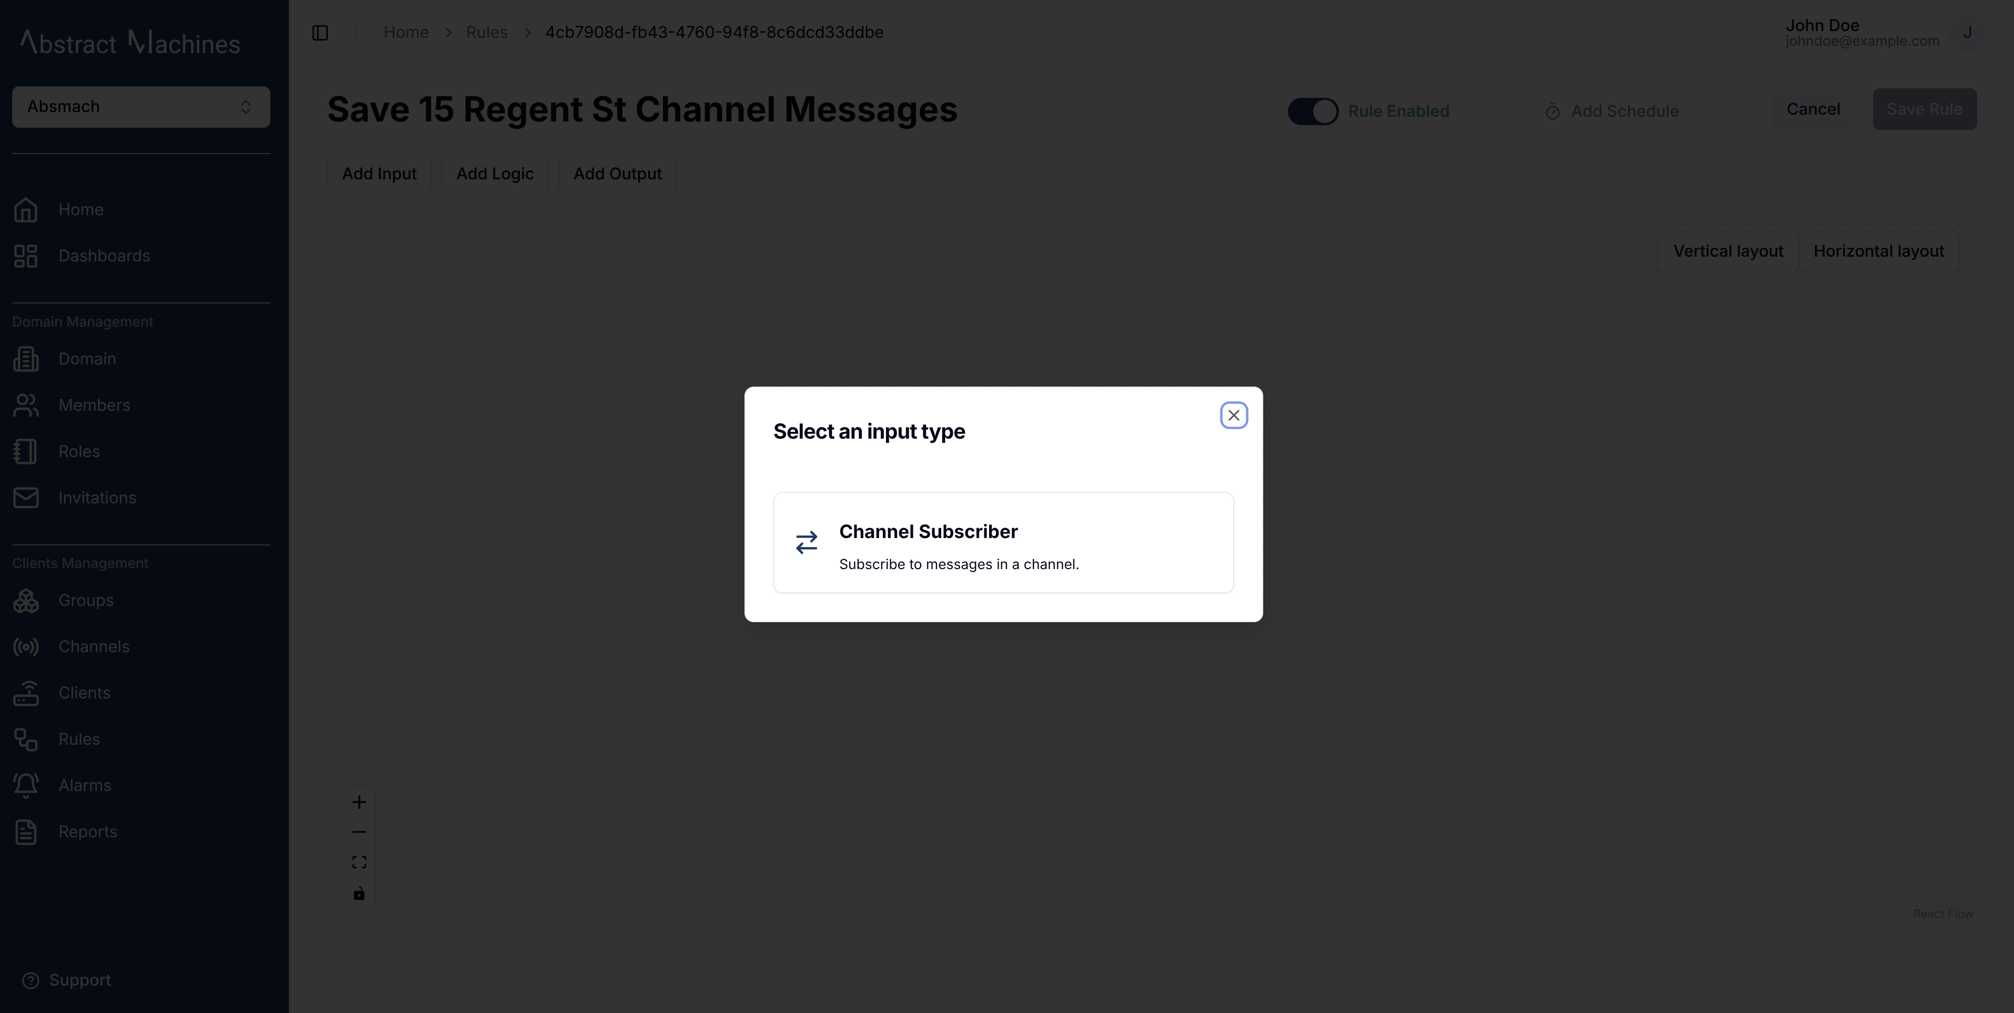Click the rule title Save 15 Regent St Channel Messages
Image resolution: width=2014 pixels, height=1013 pixels.
(x=642, y=109)
